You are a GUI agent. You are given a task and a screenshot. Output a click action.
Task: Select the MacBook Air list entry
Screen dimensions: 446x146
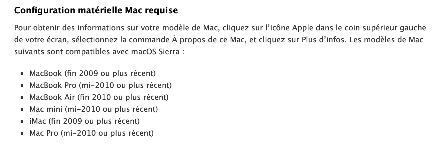(x=99, y=97)
